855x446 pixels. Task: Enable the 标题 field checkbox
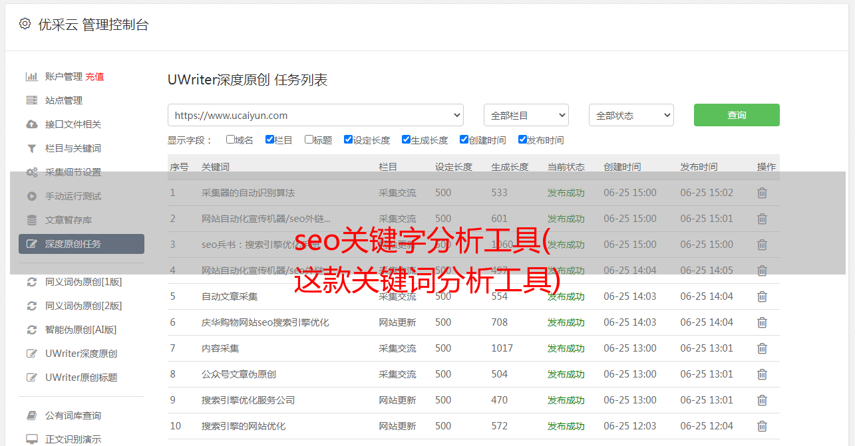click(309, 140)
